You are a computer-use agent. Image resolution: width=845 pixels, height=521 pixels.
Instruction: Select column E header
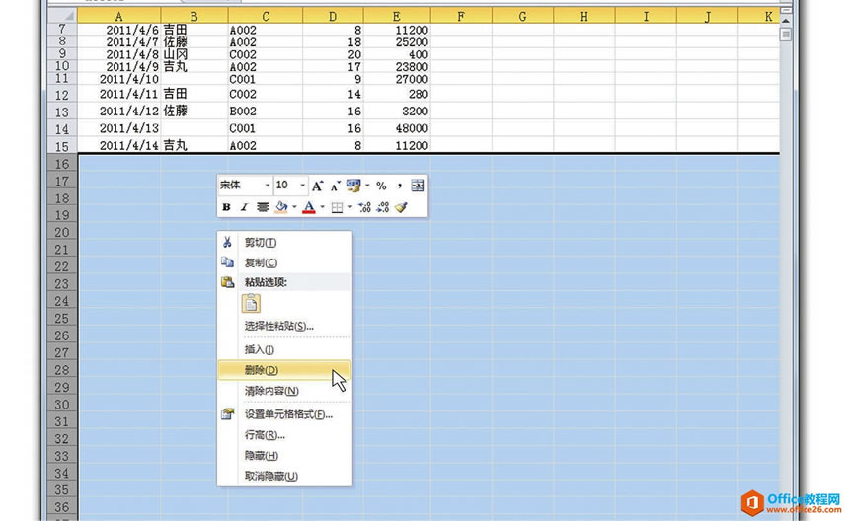click(x=397, y=16)
